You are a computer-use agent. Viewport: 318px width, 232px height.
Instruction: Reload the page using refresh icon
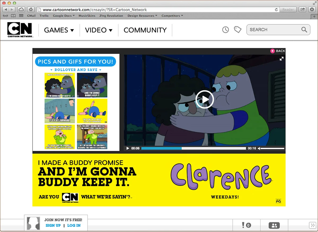coord(276,10)
